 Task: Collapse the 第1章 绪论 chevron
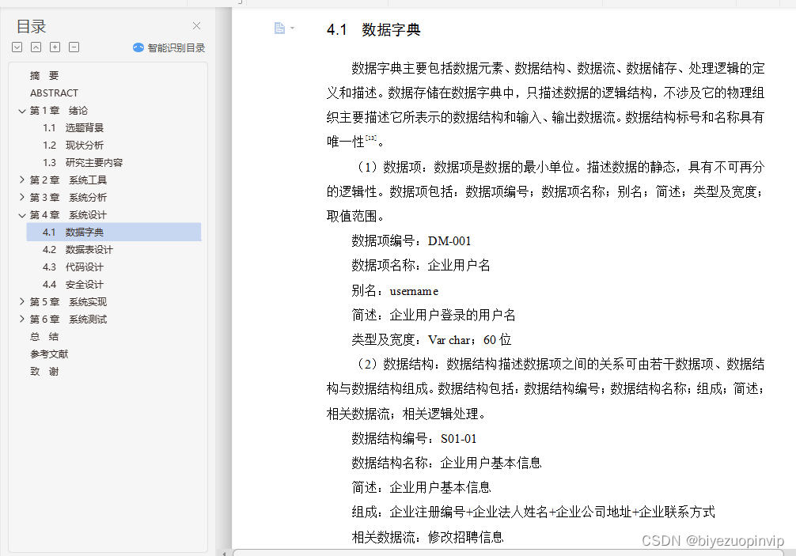tap(22, 111)
